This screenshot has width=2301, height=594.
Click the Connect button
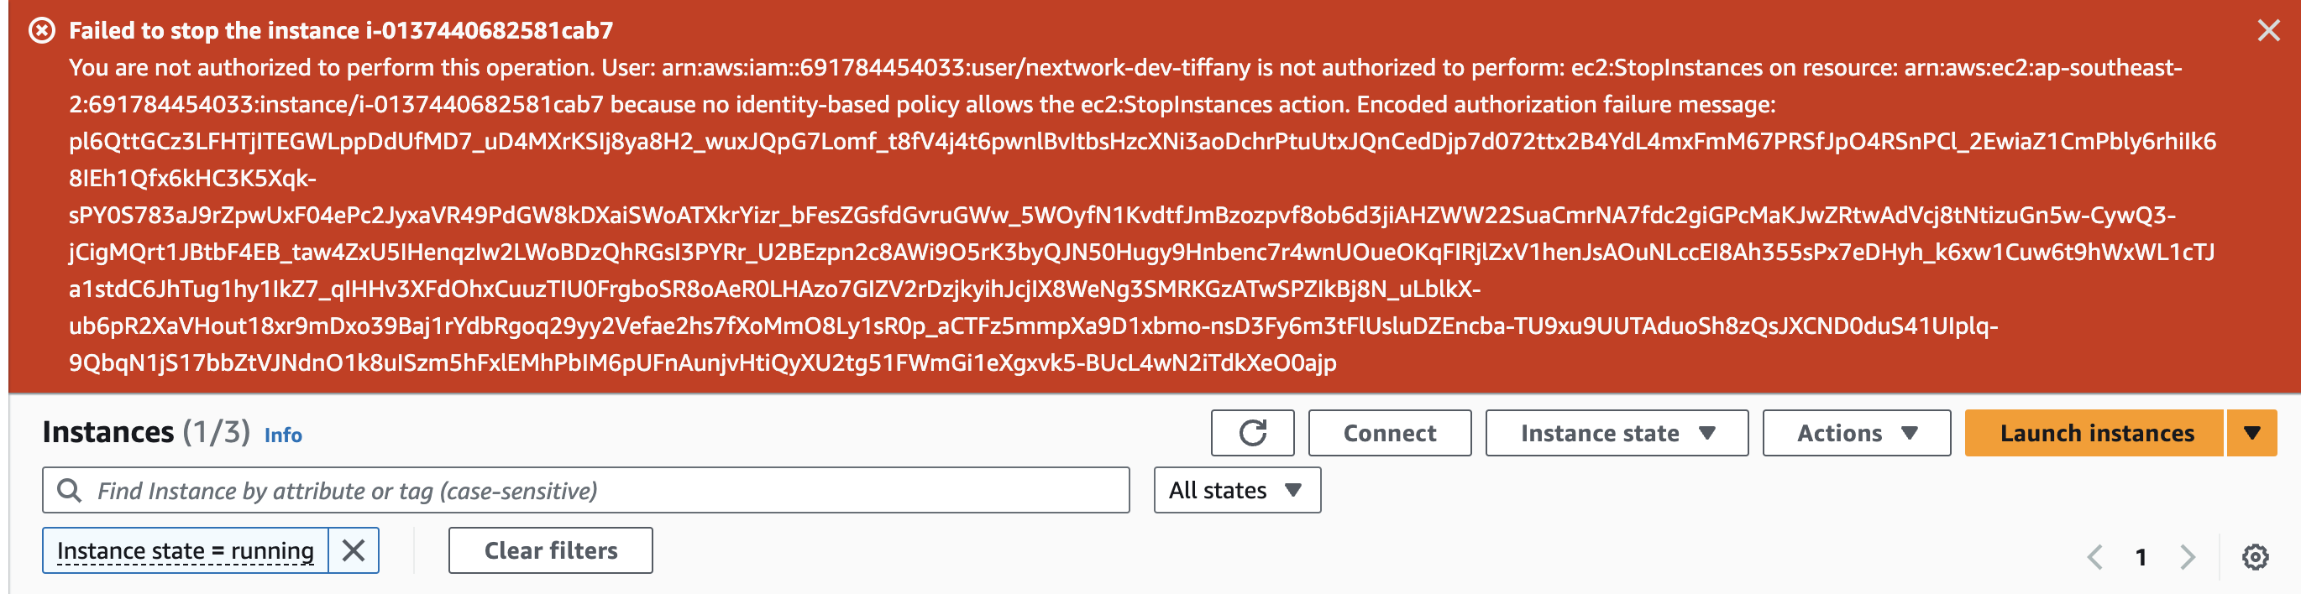[1389, 434]
